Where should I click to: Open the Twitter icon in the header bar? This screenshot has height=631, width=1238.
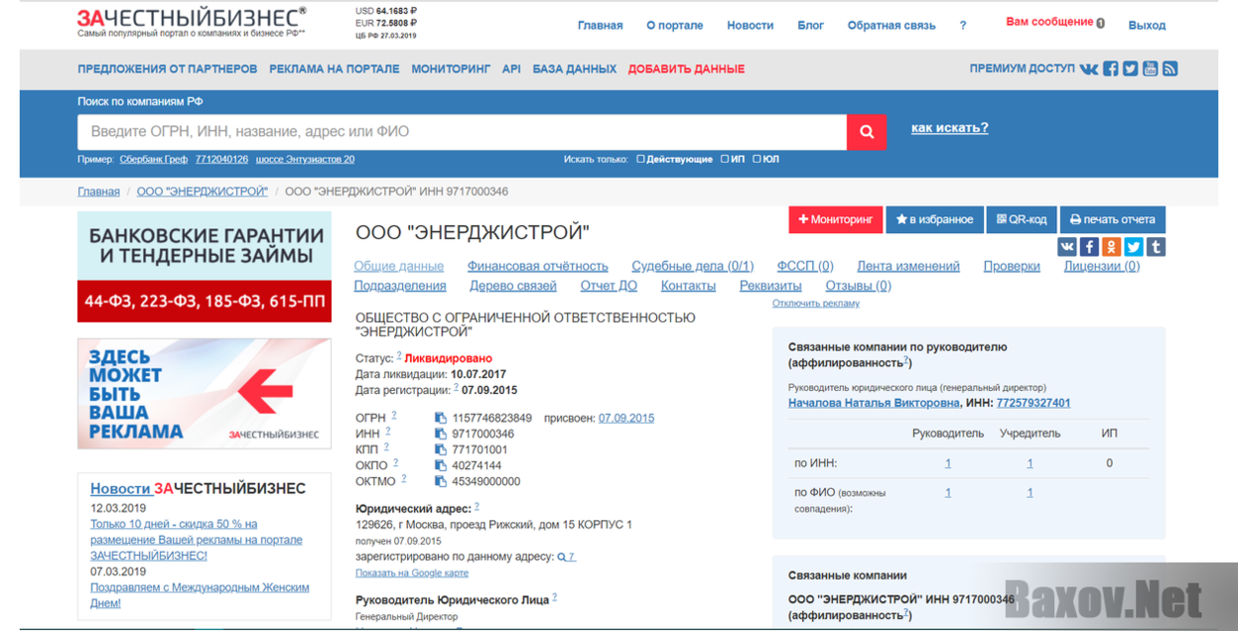pos(1130,69)
